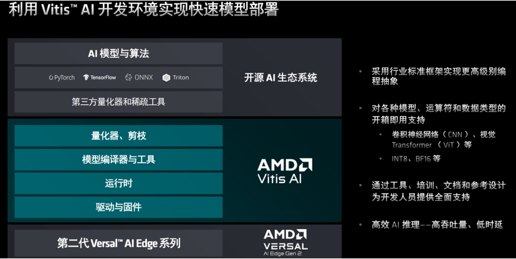Image resolution: width=516 pixels, height=259 pixels.
Task: Click the 开源 AI 生态系统 label
Action: coord(280,78)
